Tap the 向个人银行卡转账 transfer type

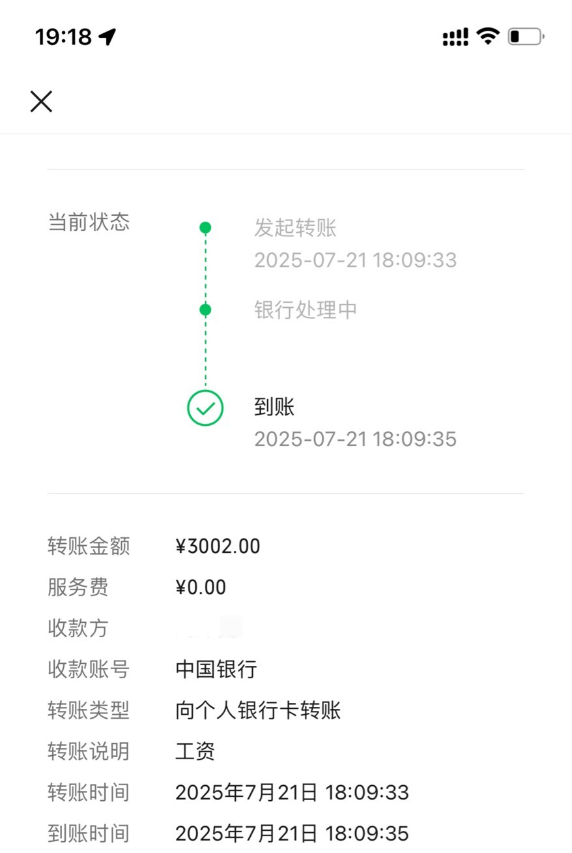coord(258,710)
